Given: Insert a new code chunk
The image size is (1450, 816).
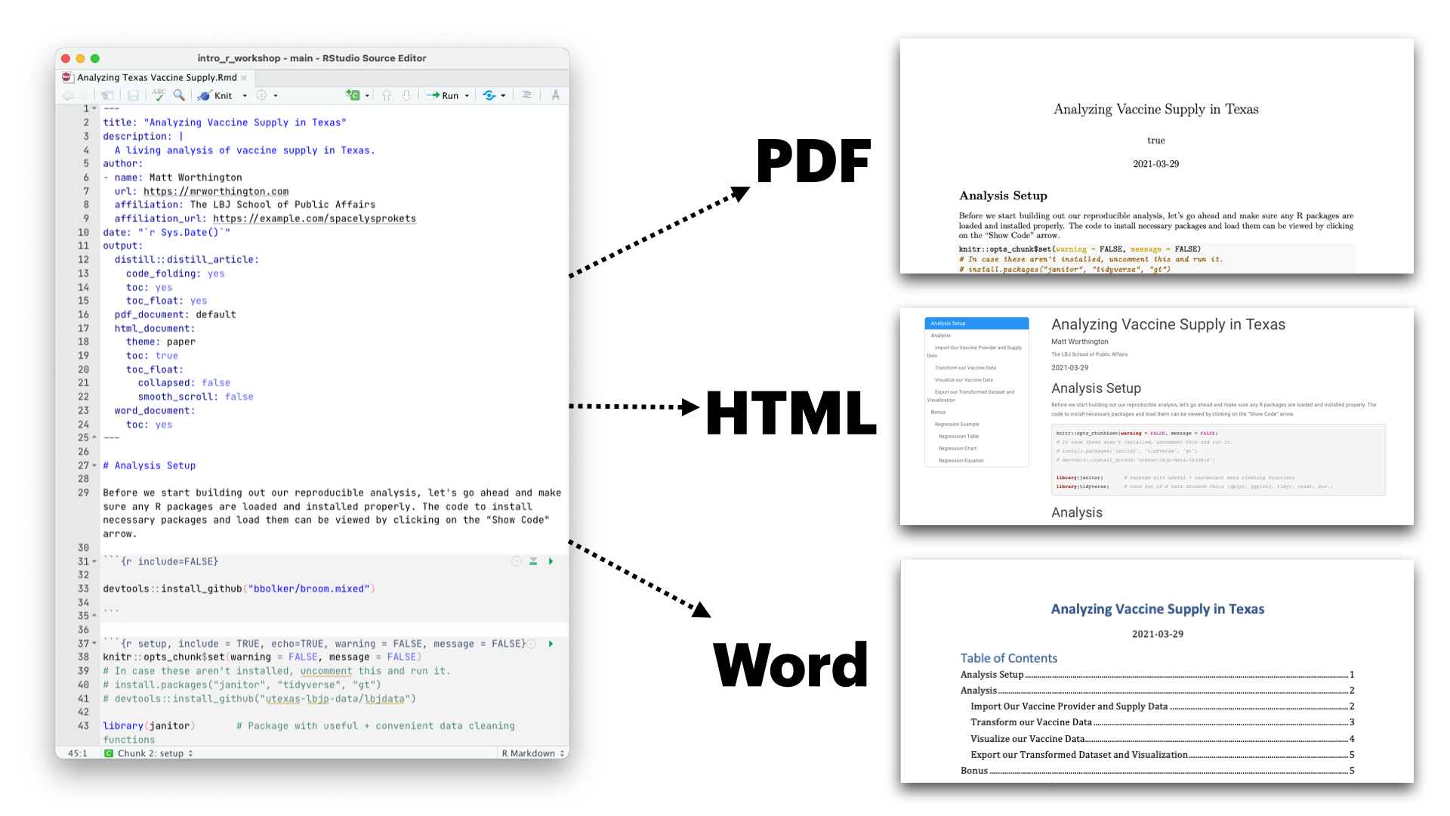Looking at the screenshot, I should tap(353, 95).
